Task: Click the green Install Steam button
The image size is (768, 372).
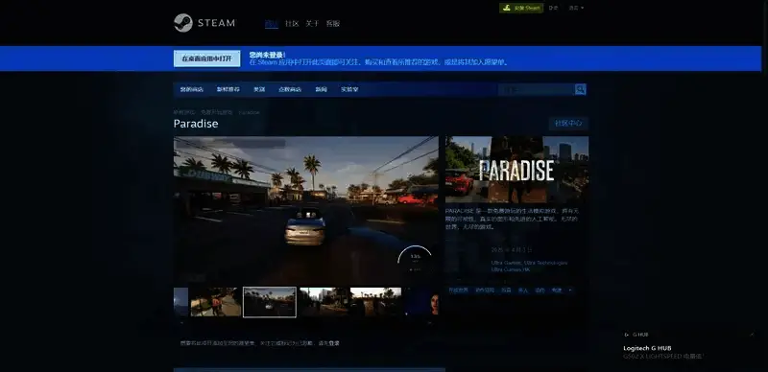Action: click(521, 8)
